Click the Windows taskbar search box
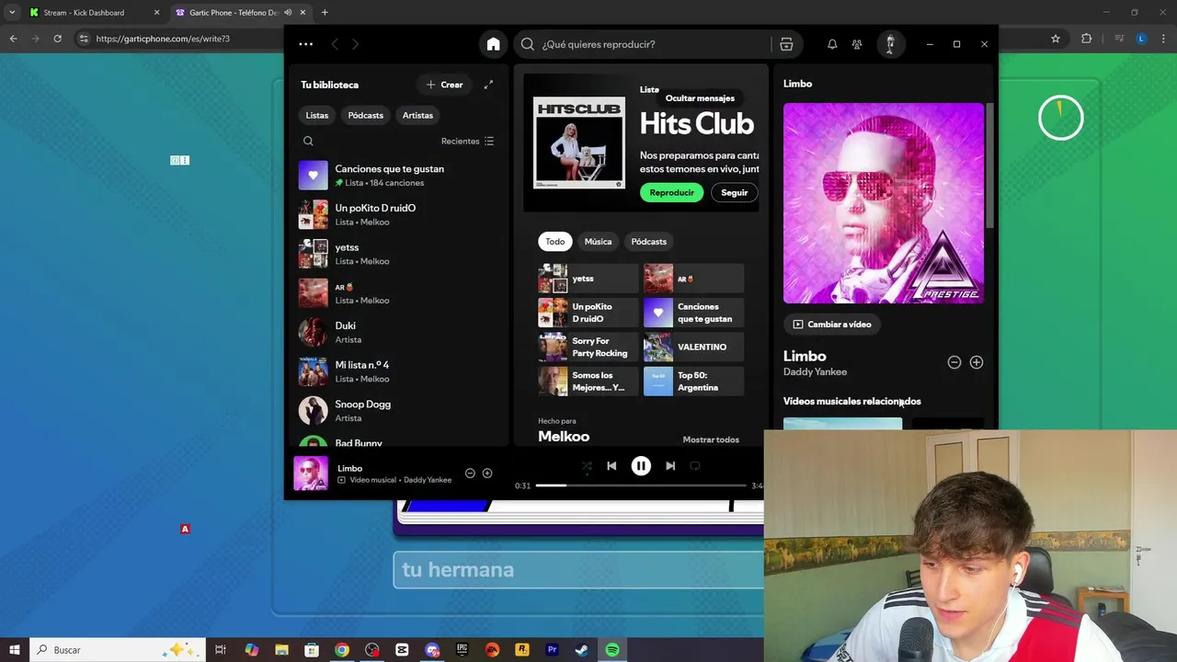1177x662 pixels. coord(120,650)
